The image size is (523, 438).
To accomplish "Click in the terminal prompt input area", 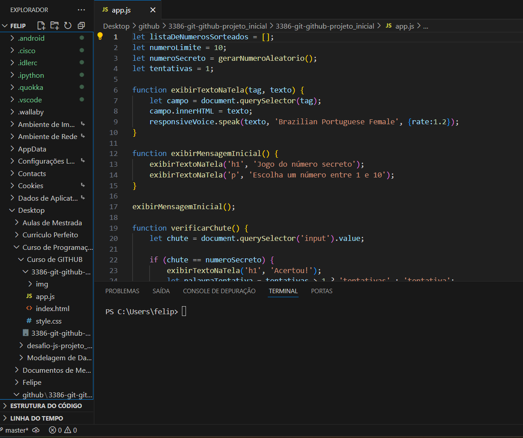I will pyautogui.click(x=184, y=312).
